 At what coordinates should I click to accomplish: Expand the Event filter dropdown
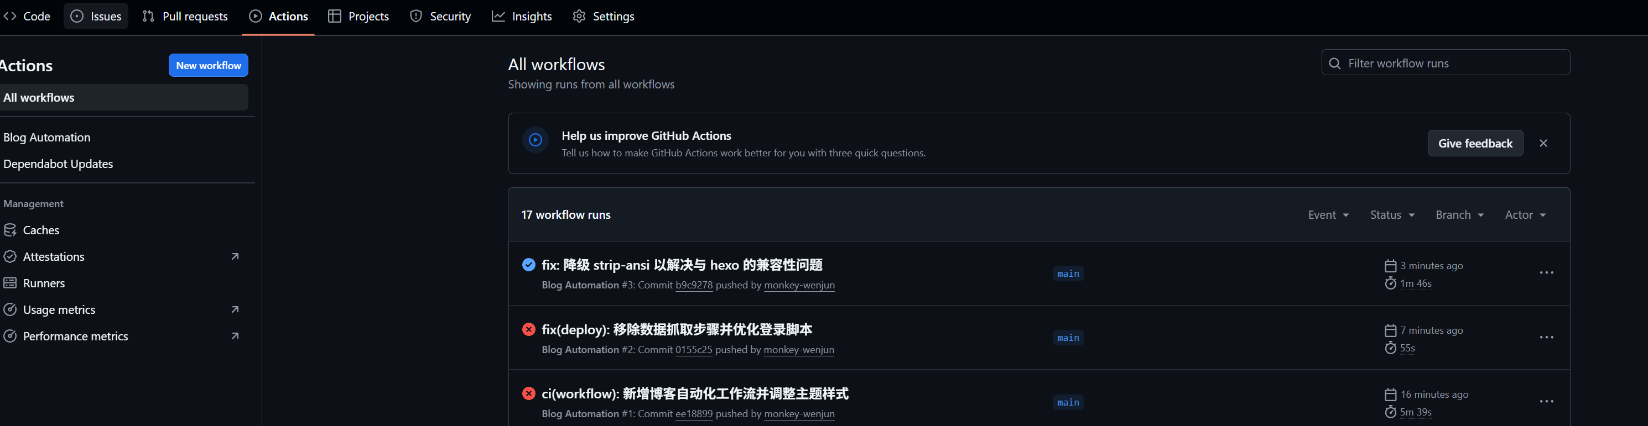(1328, 214)
